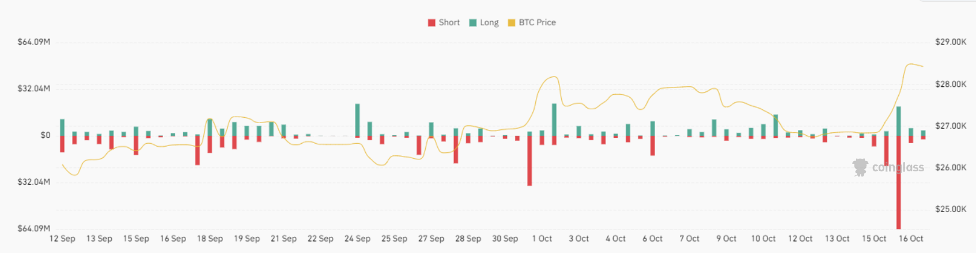This screenshot has width=976, height=253.
Task: Click the $0 baseline axis label
Action: (x=46, y=136)
